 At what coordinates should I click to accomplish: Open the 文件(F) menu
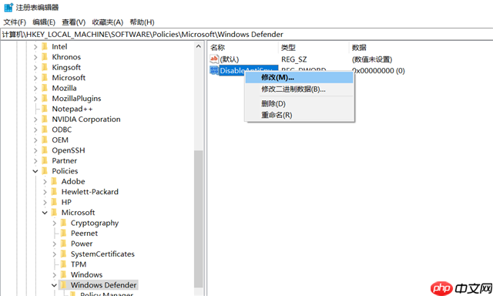coord(15,22)
